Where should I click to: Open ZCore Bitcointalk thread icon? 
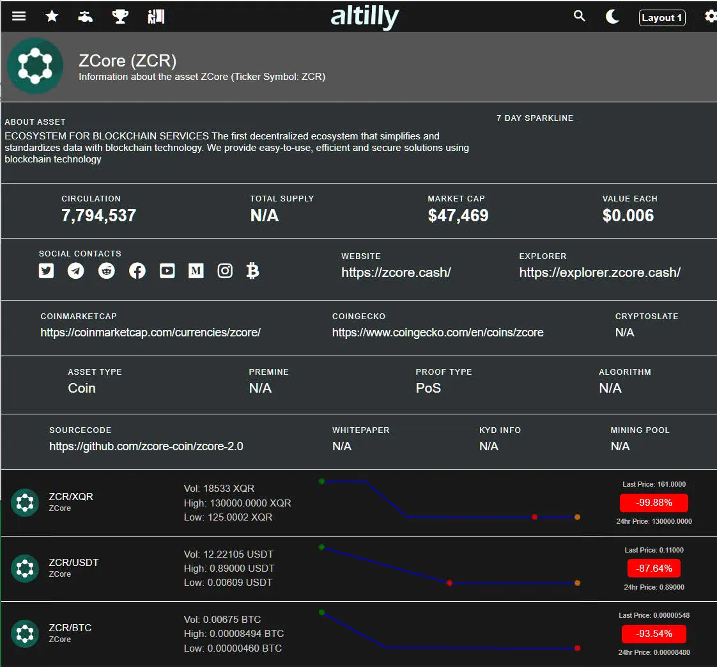252,271
